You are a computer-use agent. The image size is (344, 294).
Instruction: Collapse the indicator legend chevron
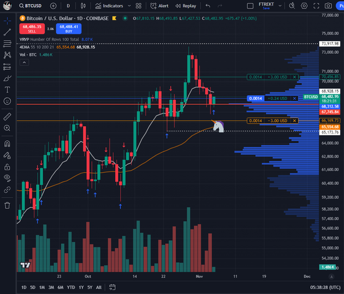(24, 62)
